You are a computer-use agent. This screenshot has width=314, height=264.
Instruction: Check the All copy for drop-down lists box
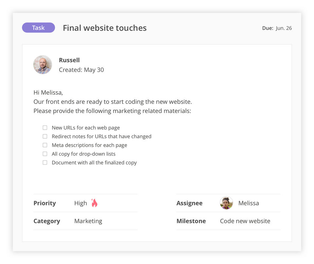[x=45, y=154]
